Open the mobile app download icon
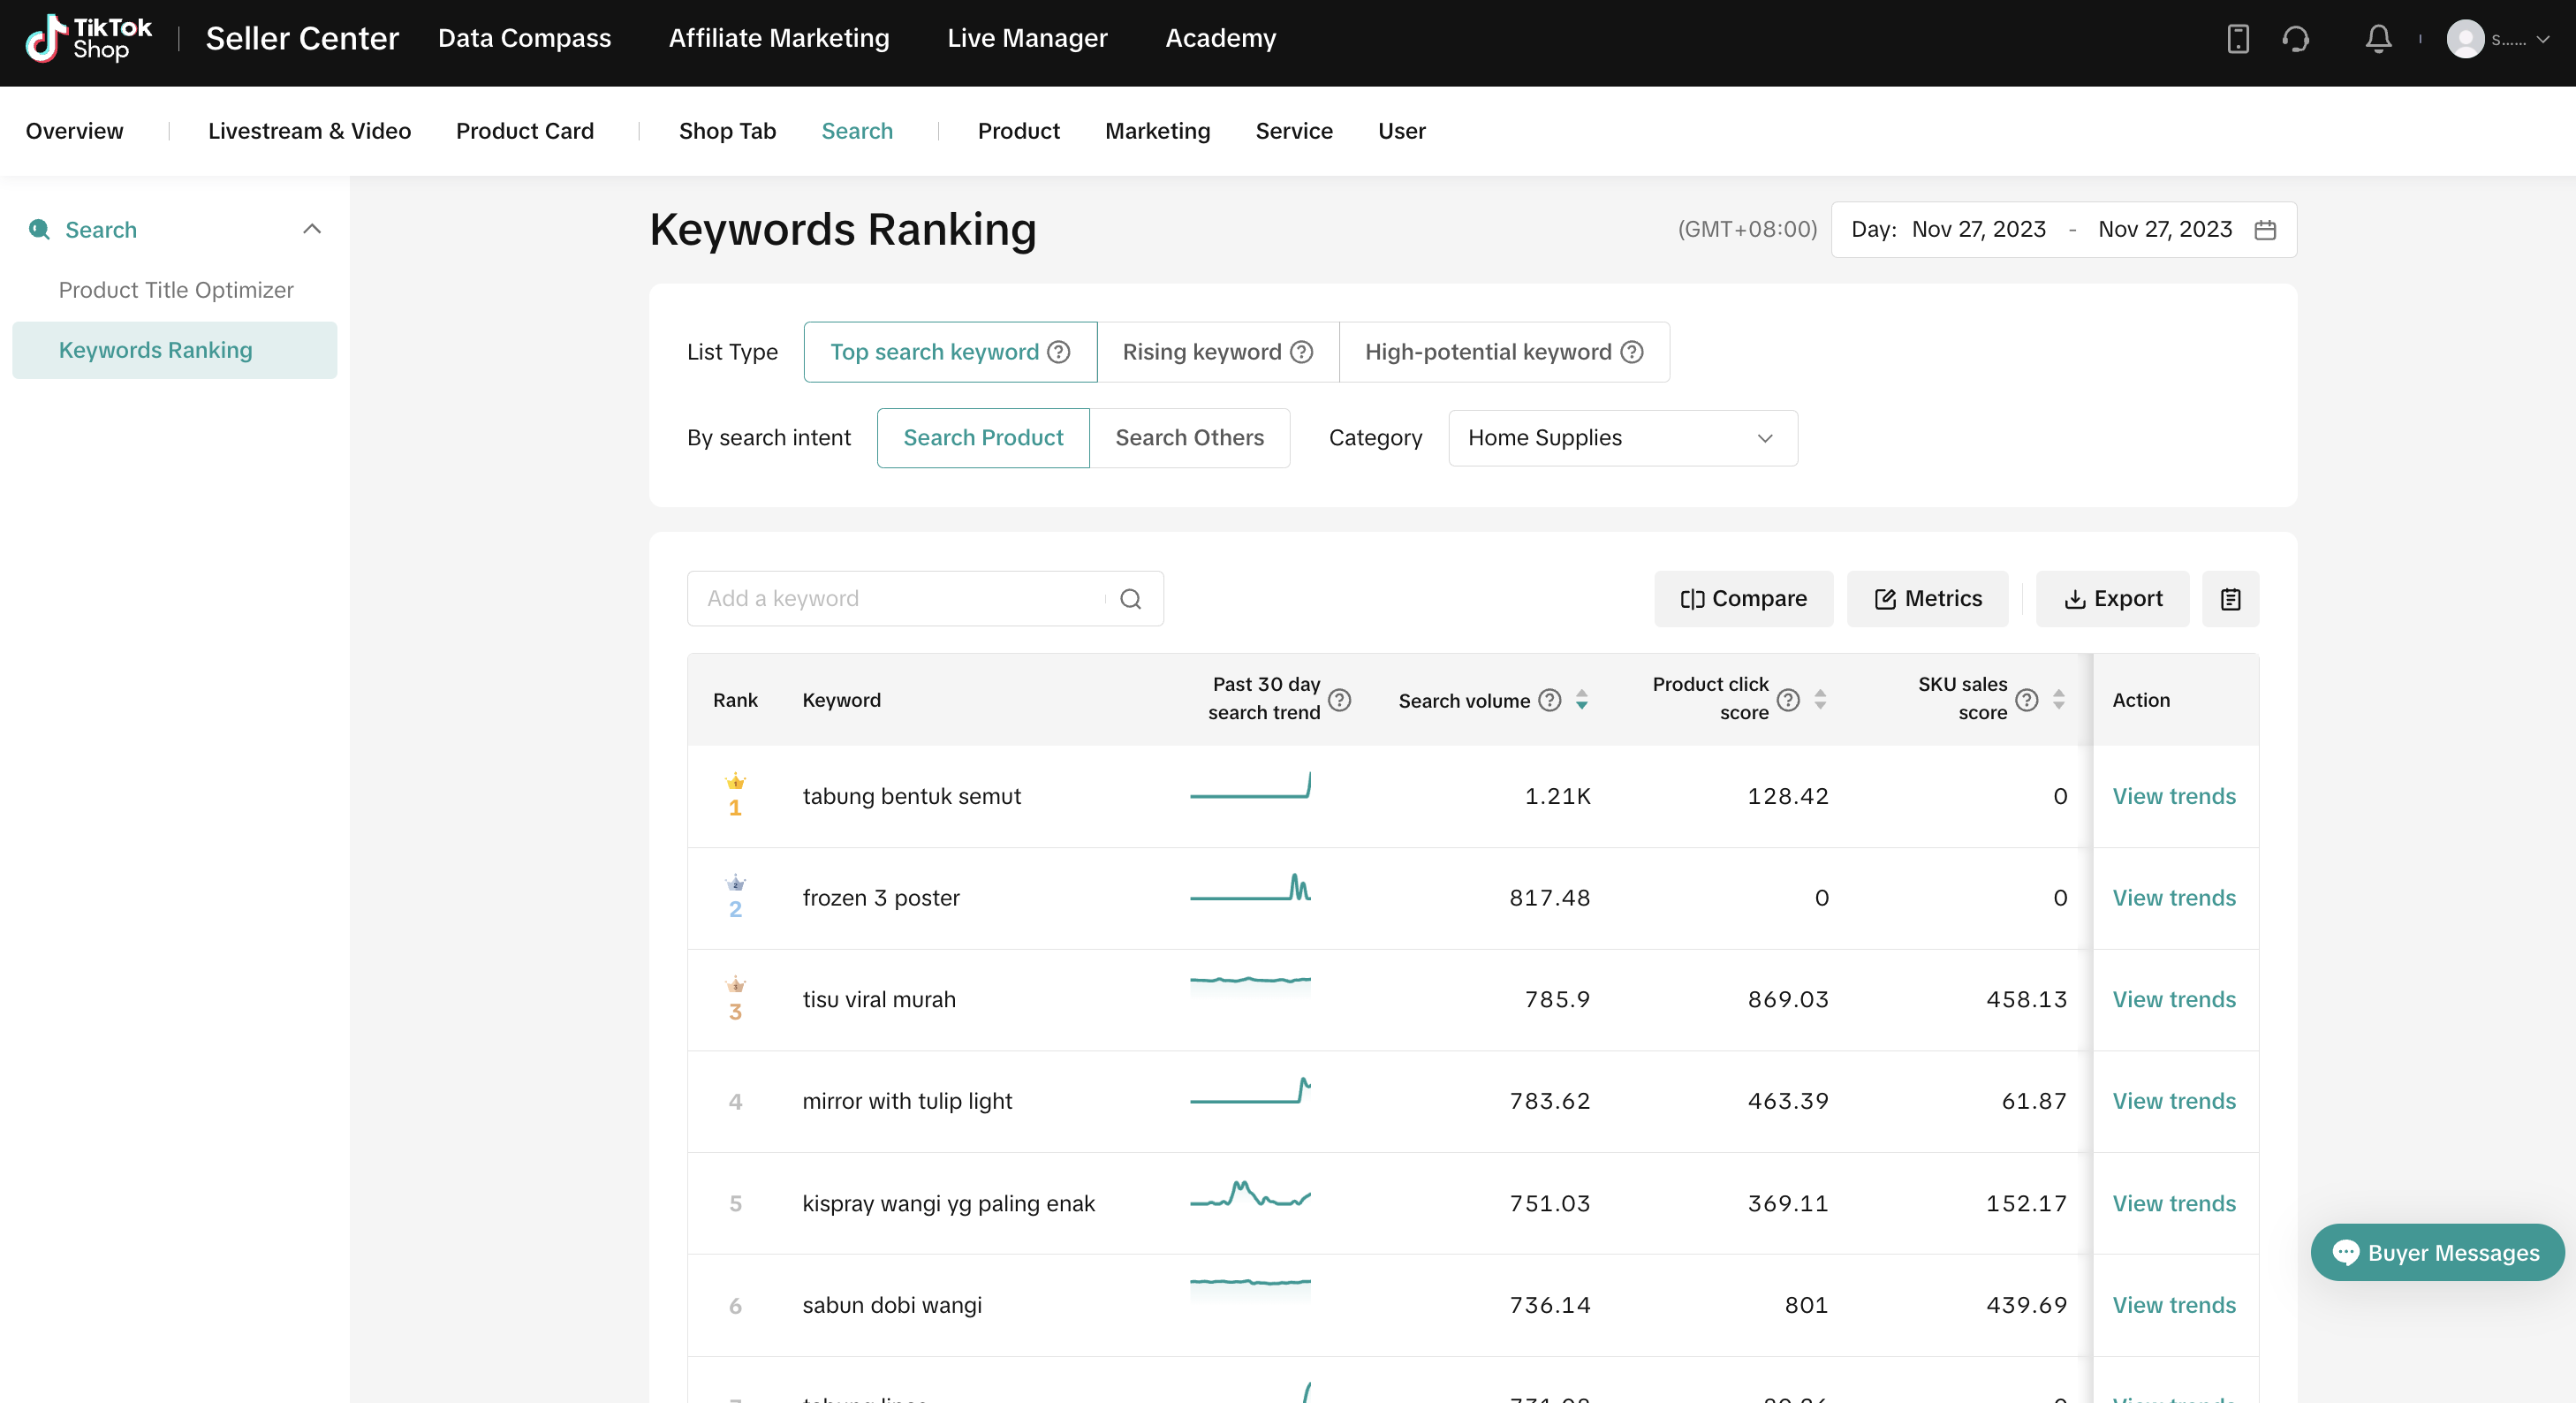 pos(2238,39)
